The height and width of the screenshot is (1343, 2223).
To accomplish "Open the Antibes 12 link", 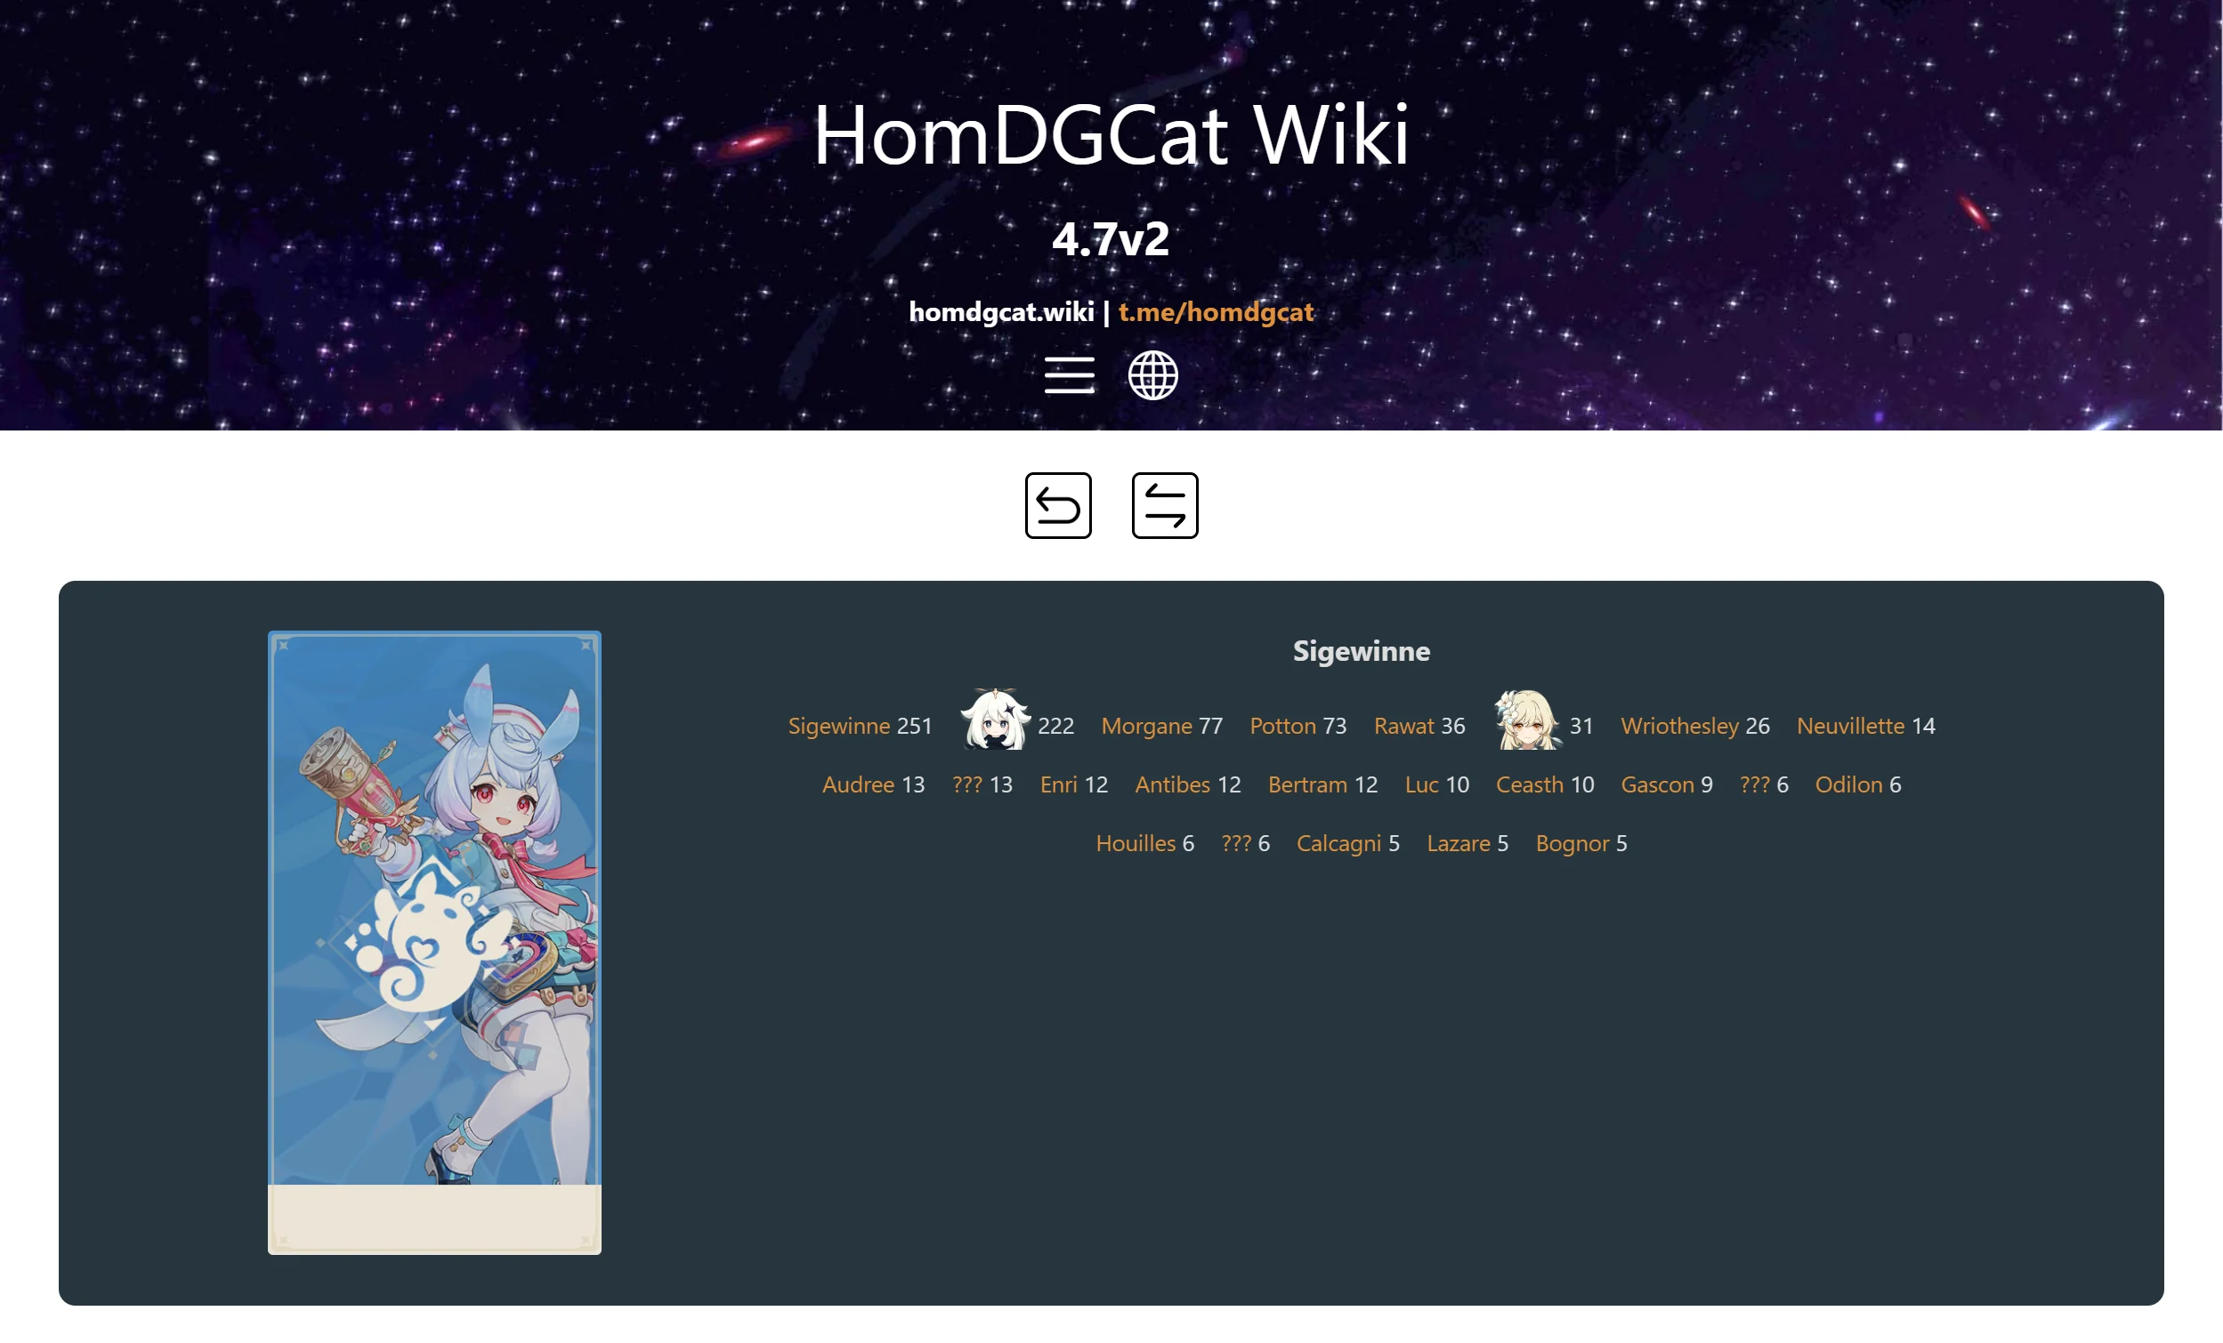I will coord(1188,784).
